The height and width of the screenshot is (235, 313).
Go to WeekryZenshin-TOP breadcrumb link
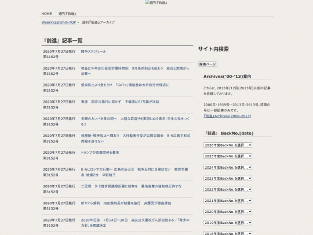(59, 23)
